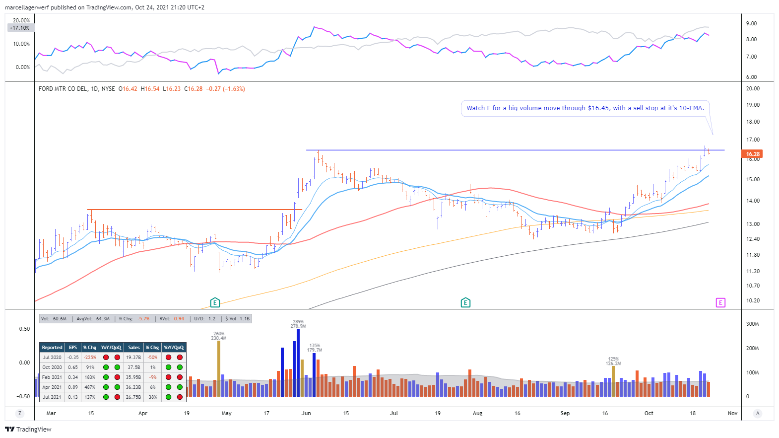Click the '289% 278.9M' volume spike label
Image resolution: width=779 pixels, height=438 pixels.
tap(298, 324)
